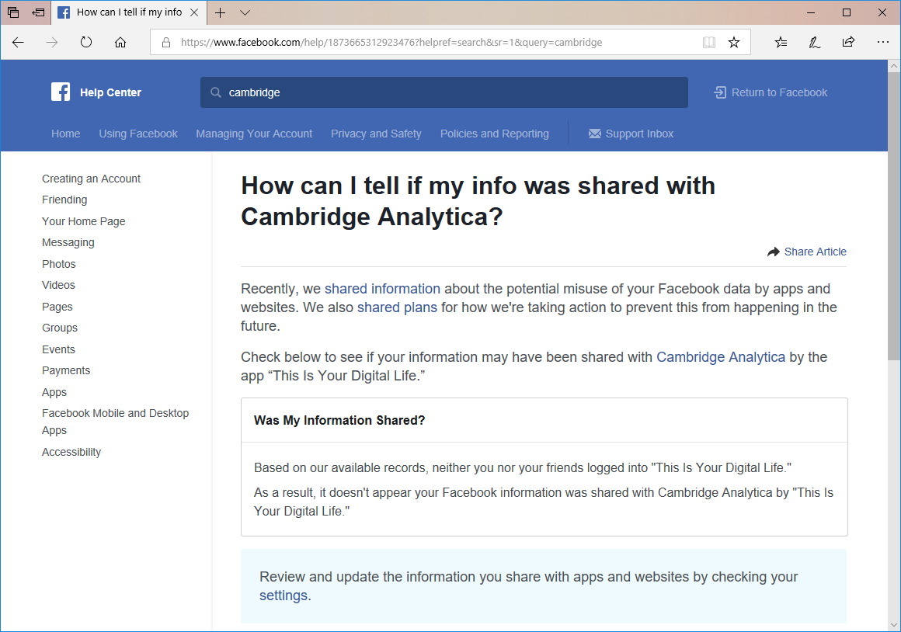Click the padlock site security icon
Viewport: 901px width, 632px height.
pos(166,43)
